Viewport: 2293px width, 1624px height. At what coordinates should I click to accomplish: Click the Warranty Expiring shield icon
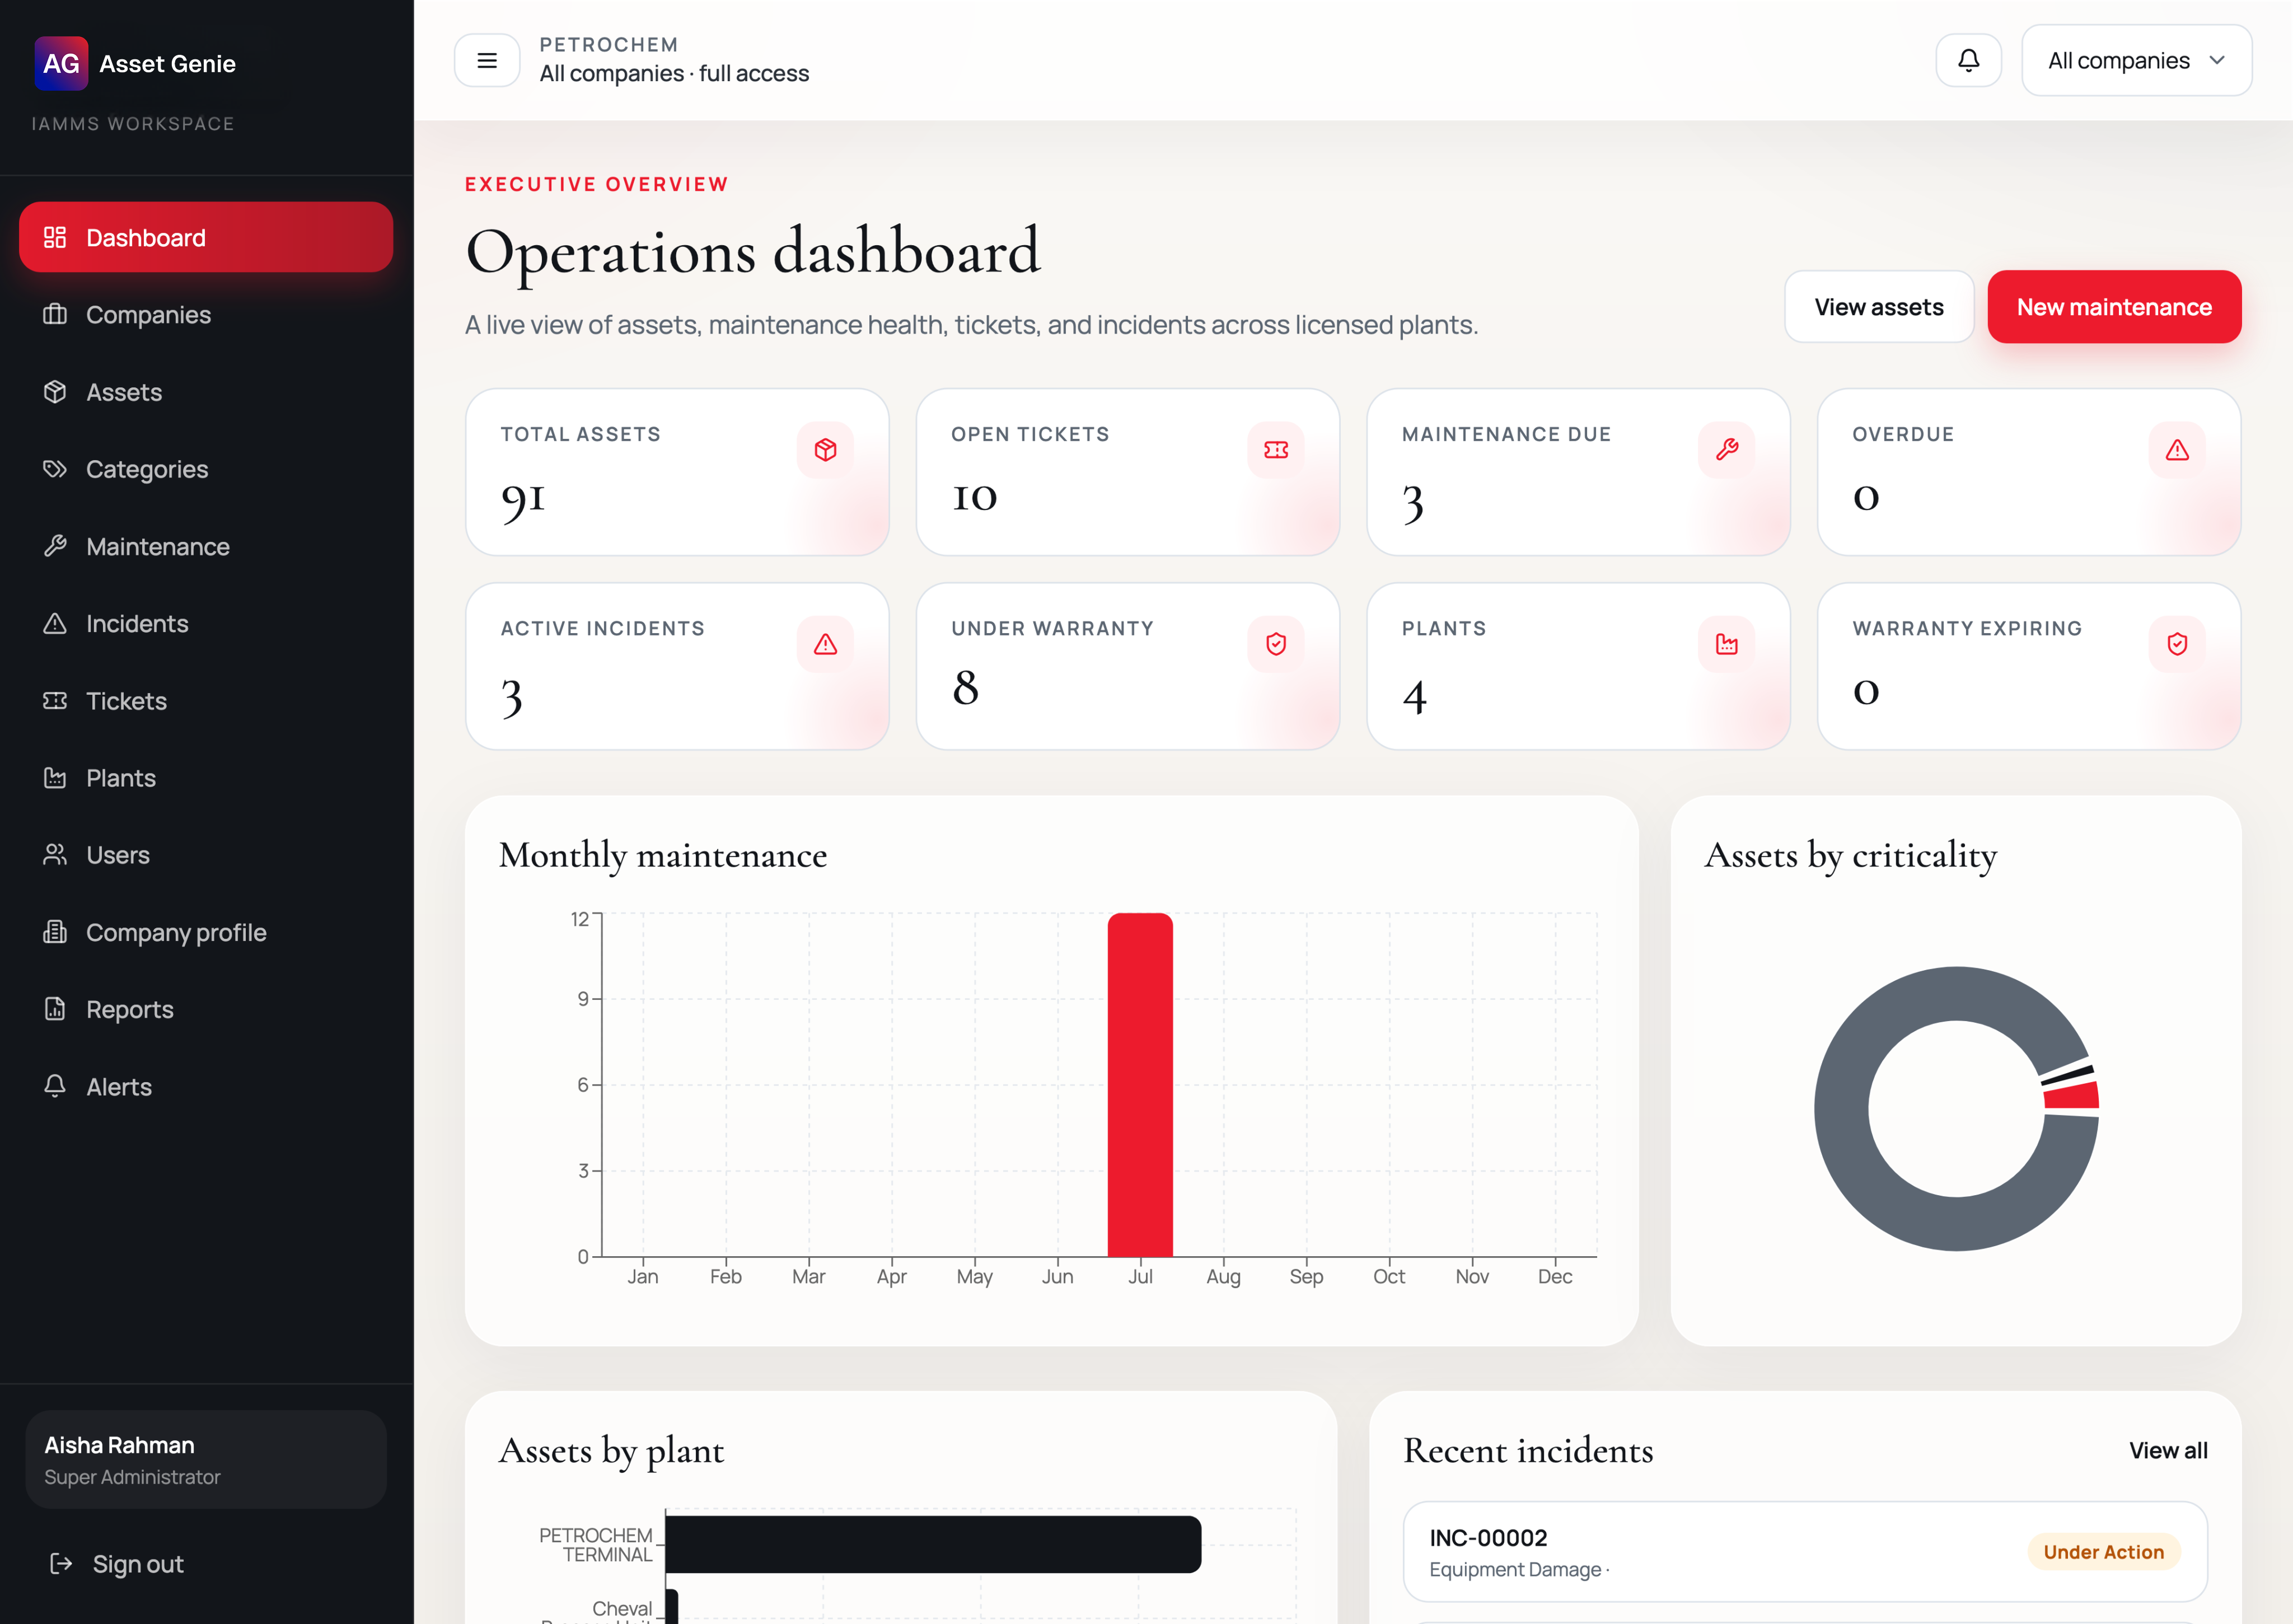[2177, 644]
